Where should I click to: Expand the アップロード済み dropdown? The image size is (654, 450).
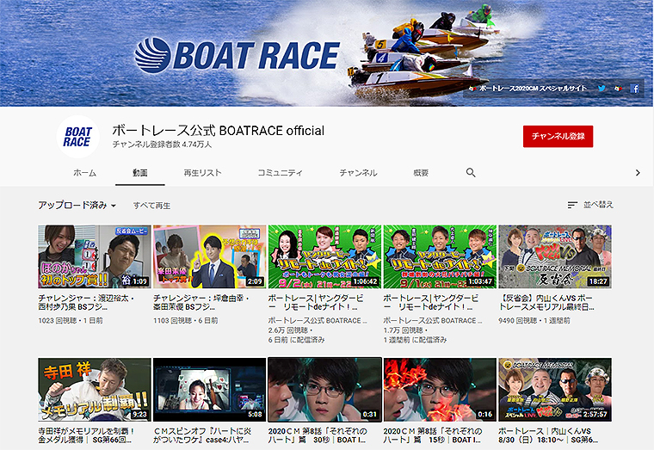(x=77, y=206)
